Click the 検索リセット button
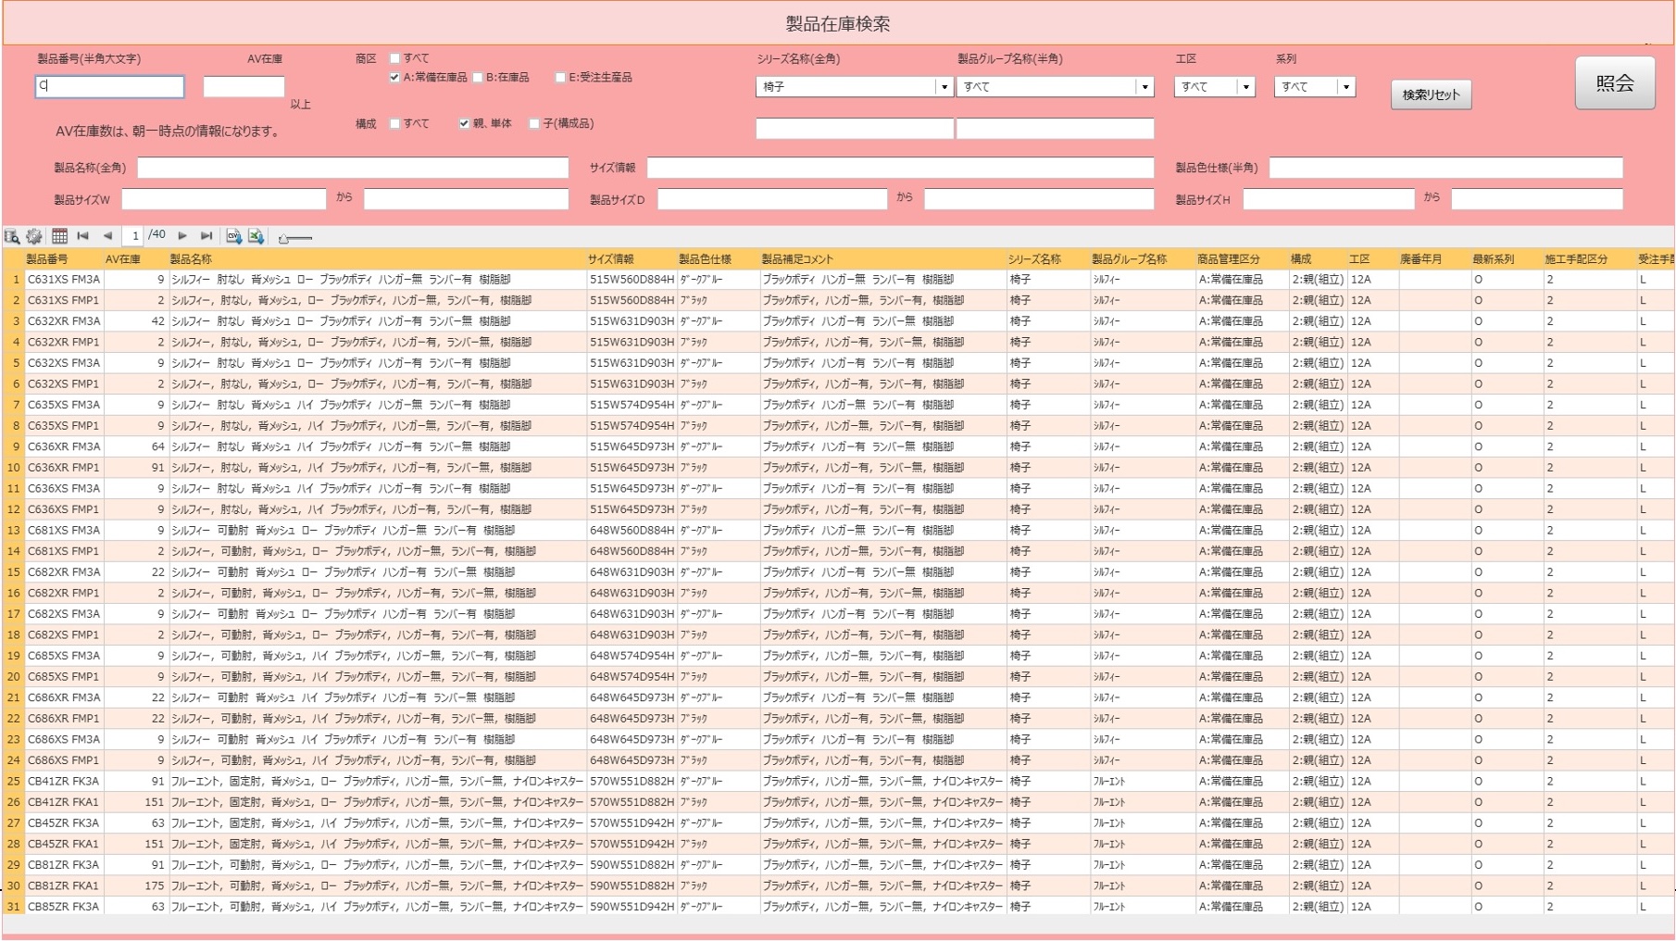Image resolution: width=1676 pixels, height=941 pixels. pyautogui.click(x=1431, y=94)
